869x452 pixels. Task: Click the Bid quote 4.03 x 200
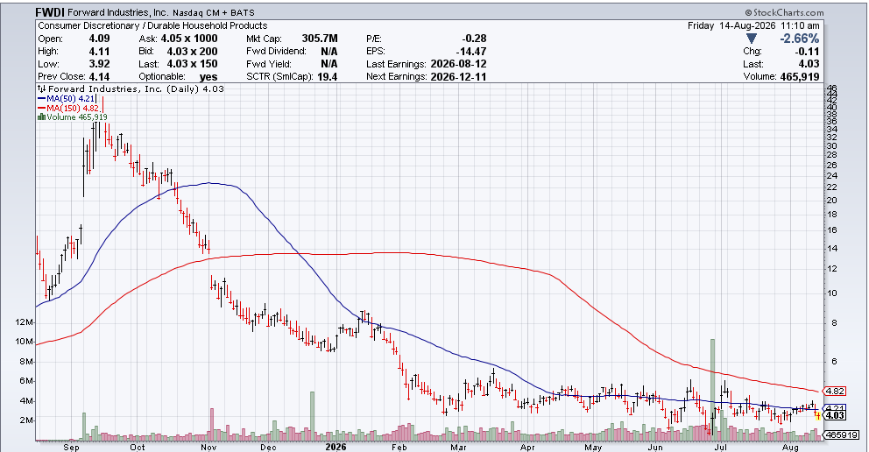192,51
